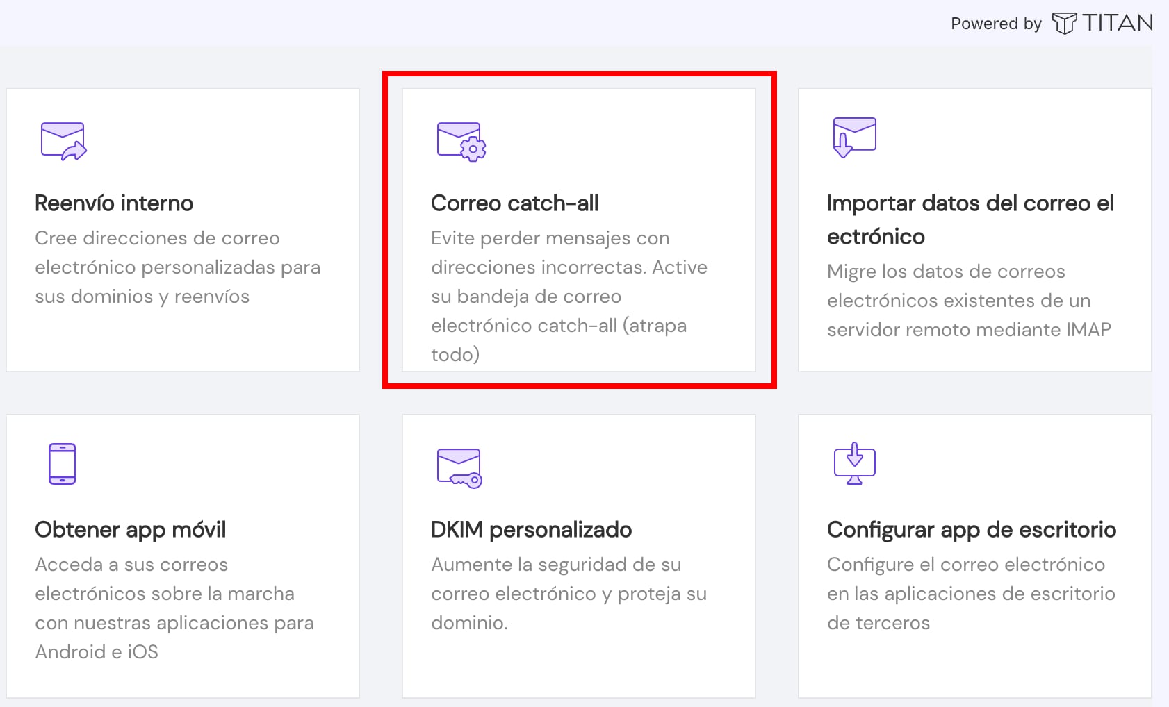
Task: Click the Correo catch-all envelope gear icon
Action: pyautogui.click(x=461, y=142)
